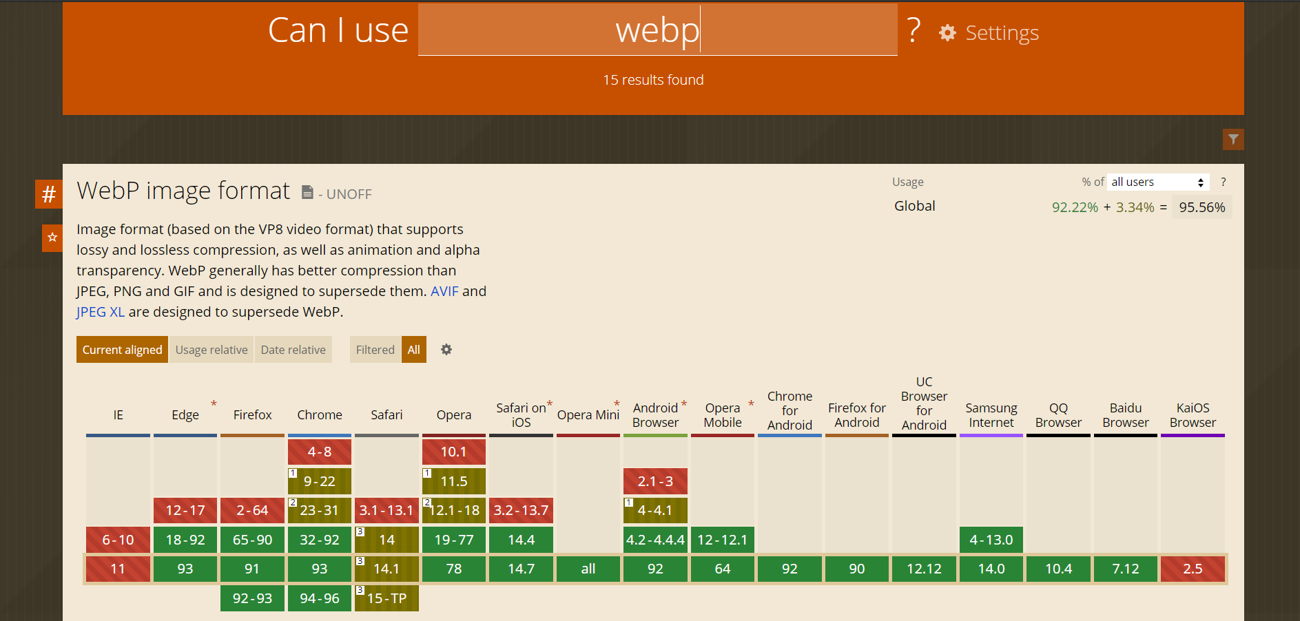Open the AVIF link
Viewport: 1300px width, 621px height.
pyautogui.click(x=444, y=291)
